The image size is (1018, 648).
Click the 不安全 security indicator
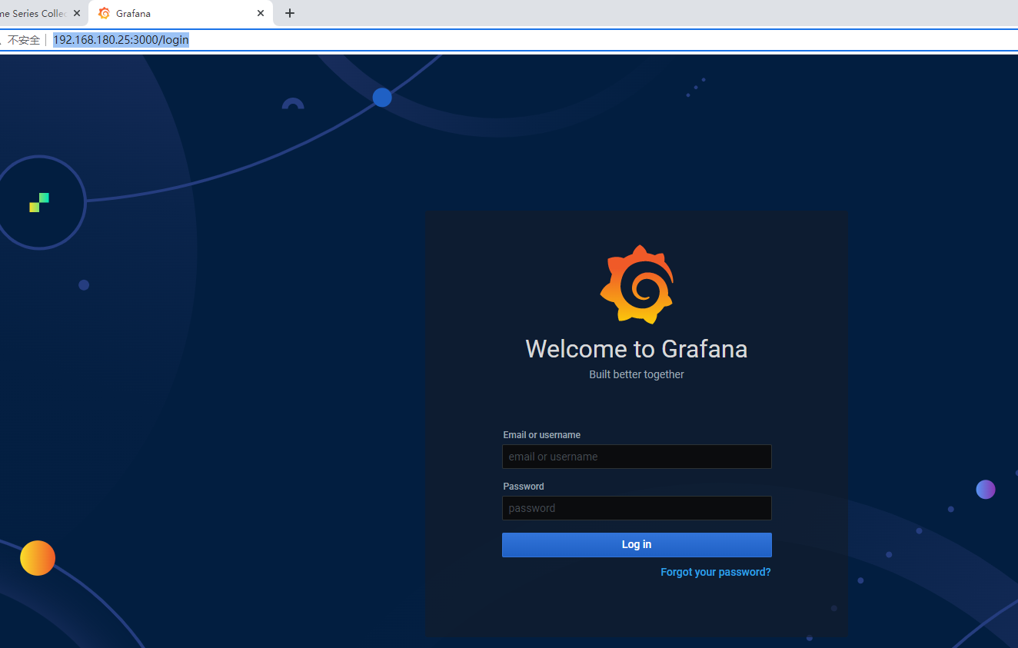click(x=23, y=40)
